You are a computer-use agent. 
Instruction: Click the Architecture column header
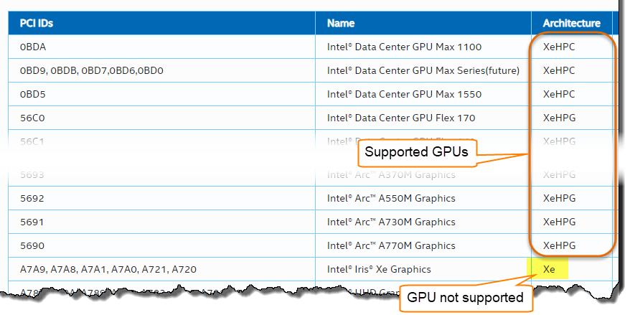(571, 23)
